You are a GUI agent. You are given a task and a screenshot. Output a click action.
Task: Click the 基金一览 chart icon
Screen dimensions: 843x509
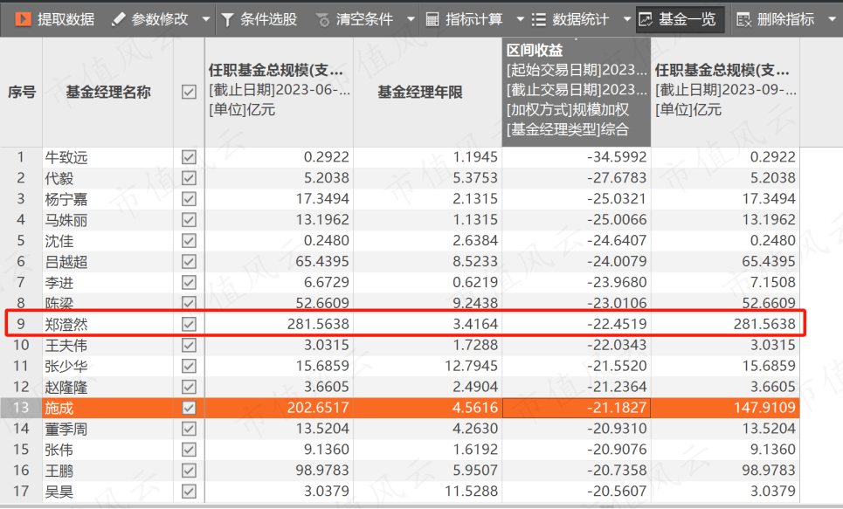(x=646, y=18)
